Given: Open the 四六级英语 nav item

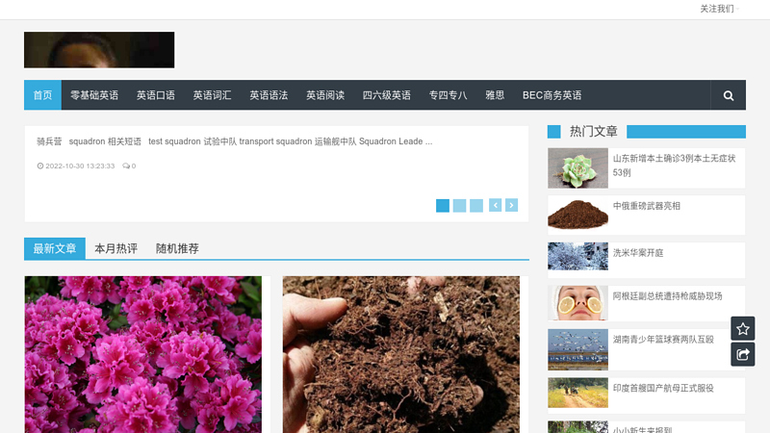Looking at the screenshot, I should [x=387, y=95].
